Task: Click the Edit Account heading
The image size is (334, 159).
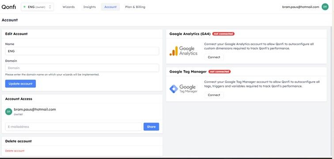Action: (16, 34)
